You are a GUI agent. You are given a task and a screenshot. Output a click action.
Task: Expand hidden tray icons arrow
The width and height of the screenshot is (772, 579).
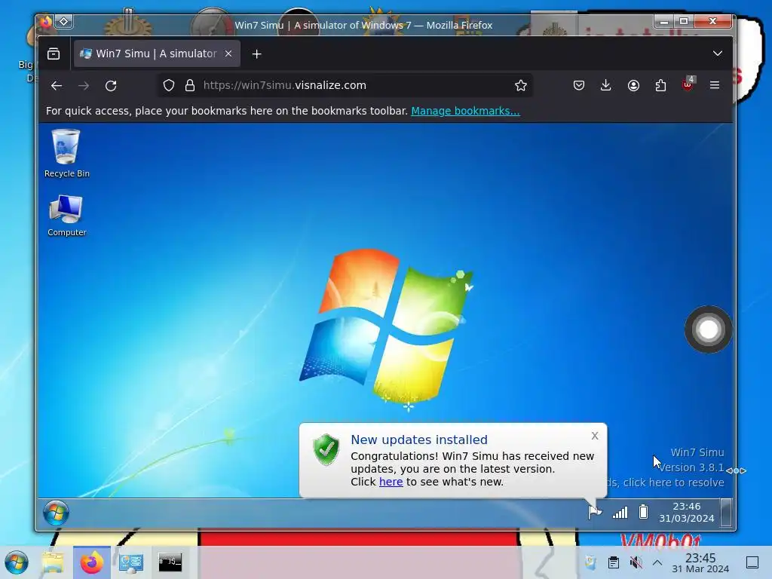(x=657, y=562)
